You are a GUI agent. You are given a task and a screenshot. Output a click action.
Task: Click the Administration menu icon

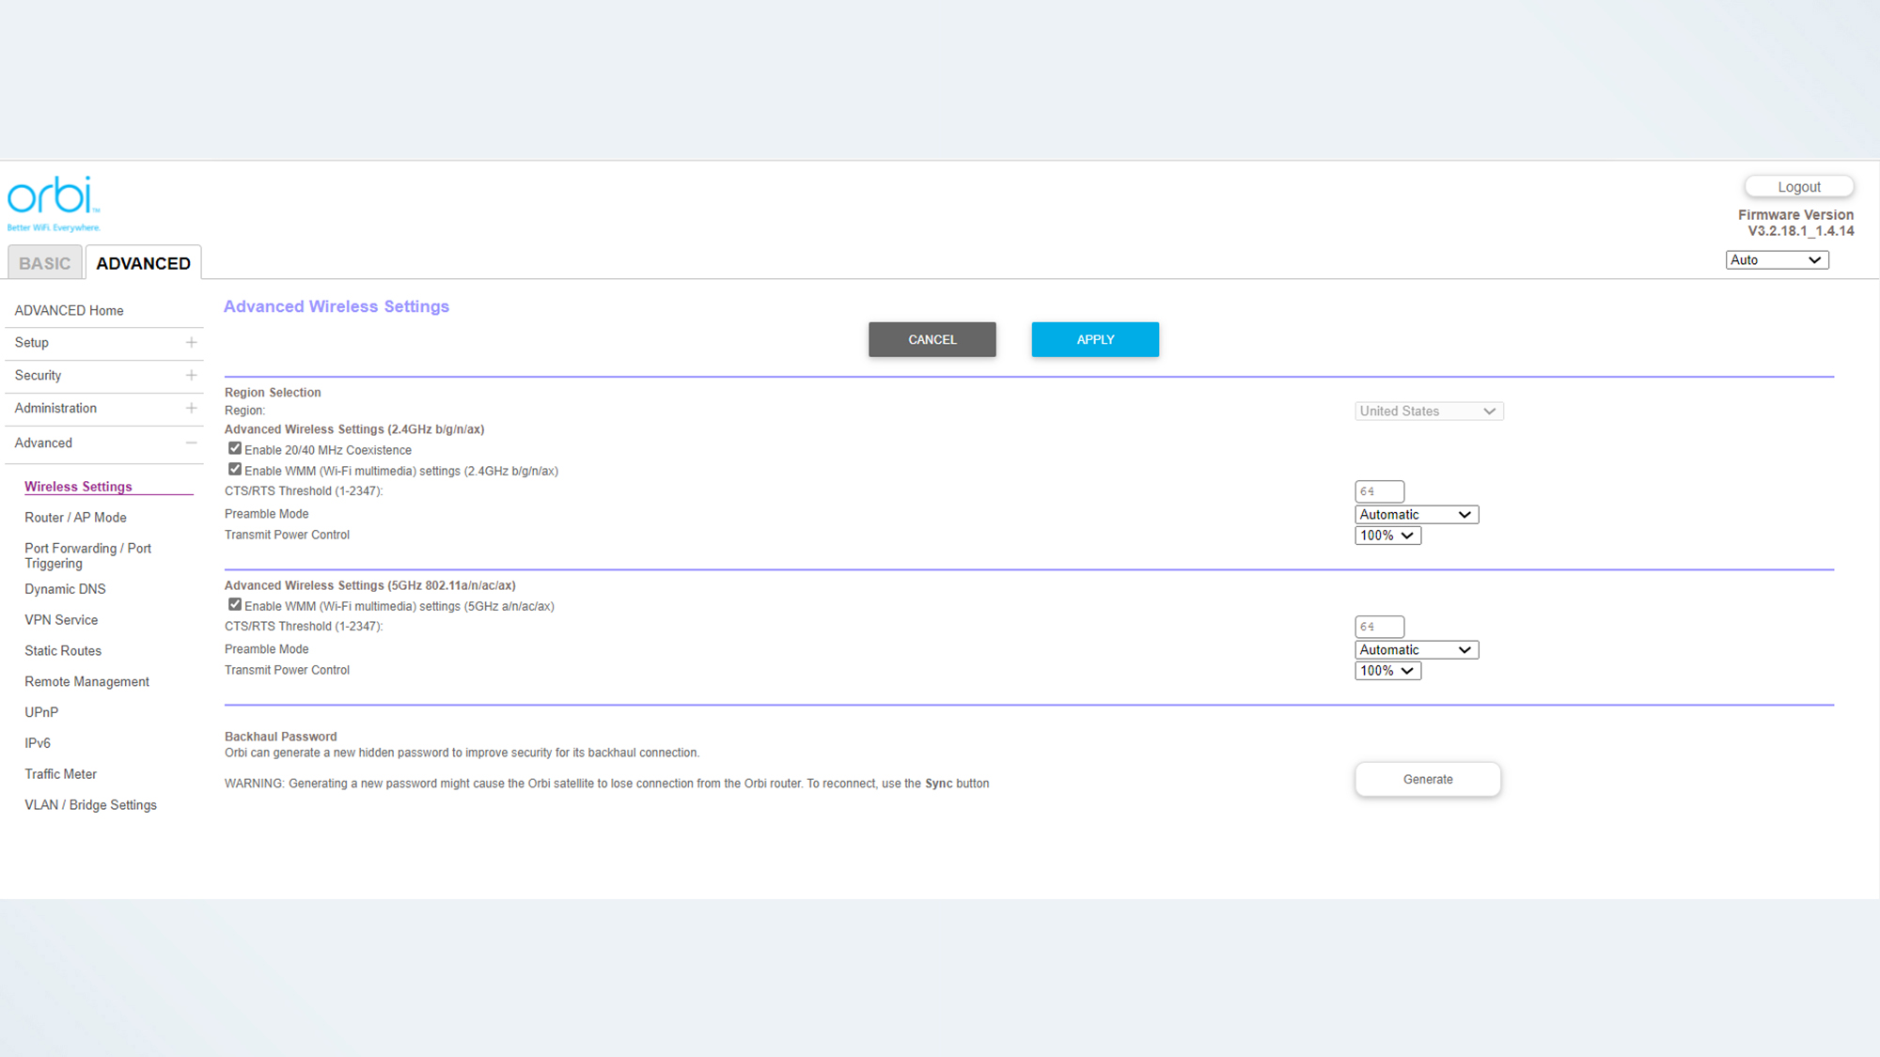click(191, 408)
